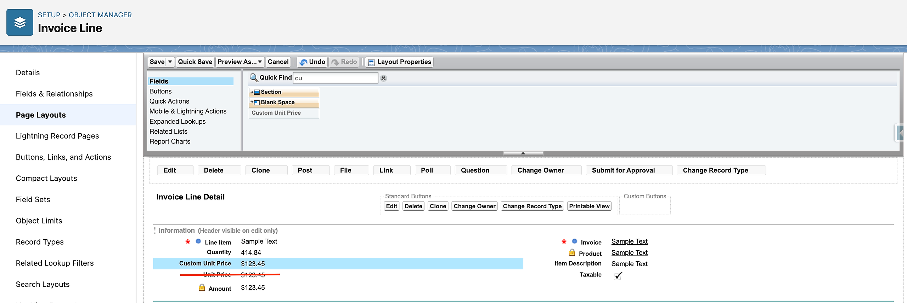Go to OBJECT MANAGER via the breadcrumb

(100, 15)
